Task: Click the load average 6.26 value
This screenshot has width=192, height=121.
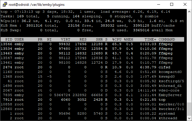Action: (138, 12)
